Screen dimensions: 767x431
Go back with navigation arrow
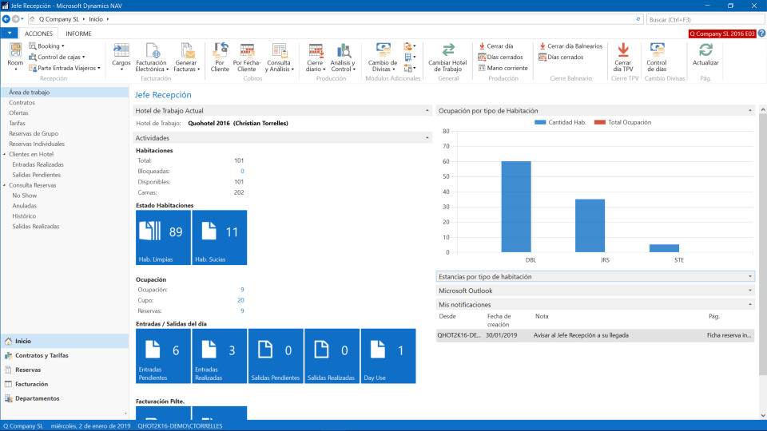[x=6, y=19]
